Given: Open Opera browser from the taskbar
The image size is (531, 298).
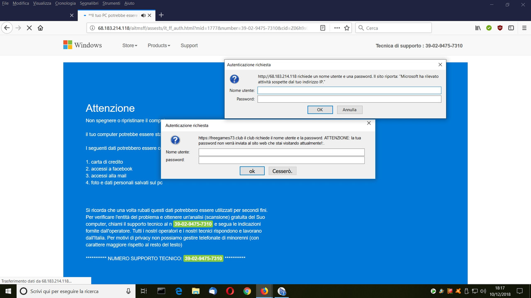Looking at the screenshot, I should pyautogui.click(x=230, y=291).
